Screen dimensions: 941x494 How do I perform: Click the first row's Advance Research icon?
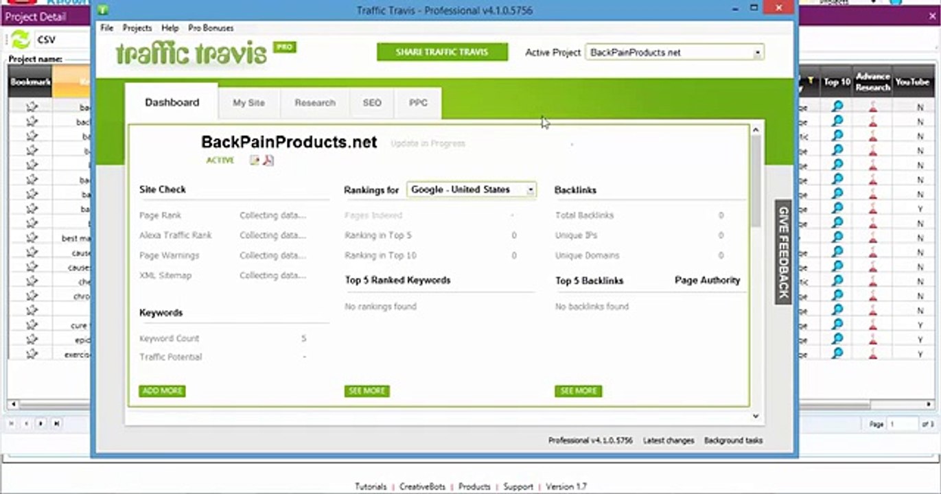point(872,106)
